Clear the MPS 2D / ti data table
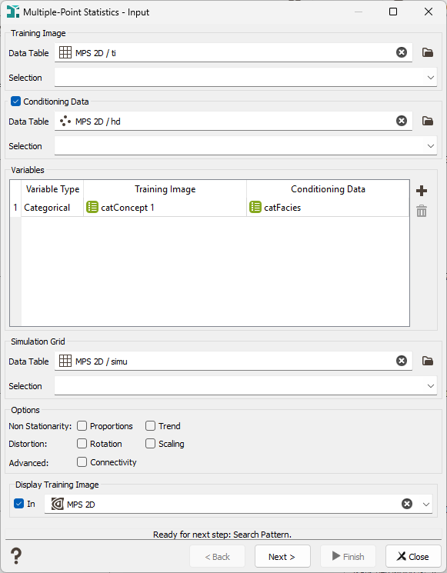 (402, 52)
